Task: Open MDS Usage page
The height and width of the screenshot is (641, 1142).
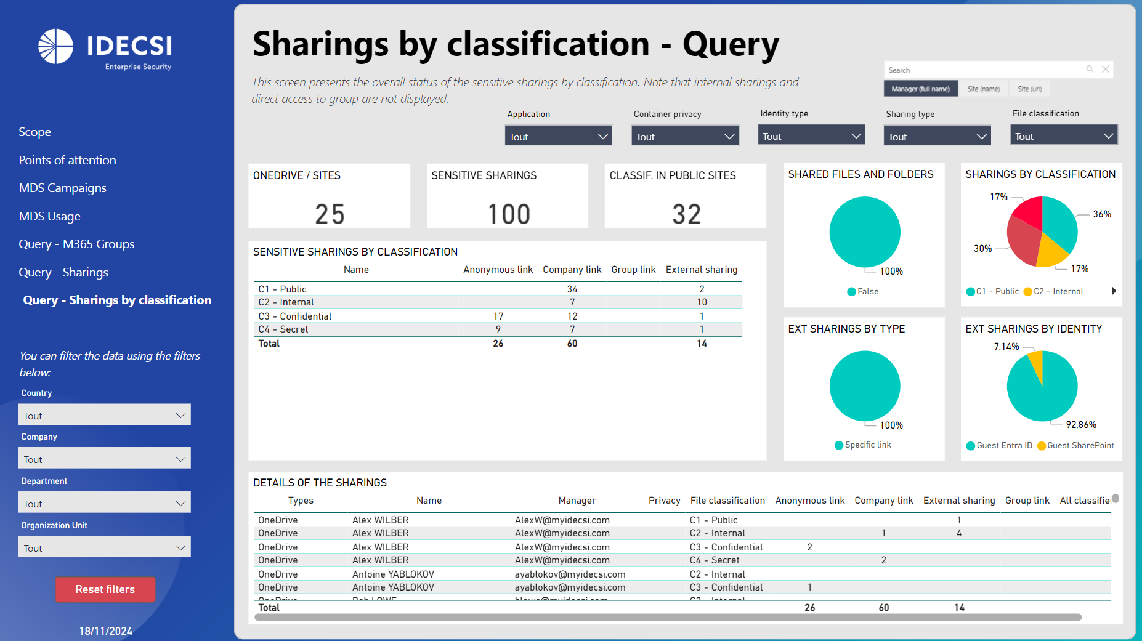Action: (x=49, y=216)
